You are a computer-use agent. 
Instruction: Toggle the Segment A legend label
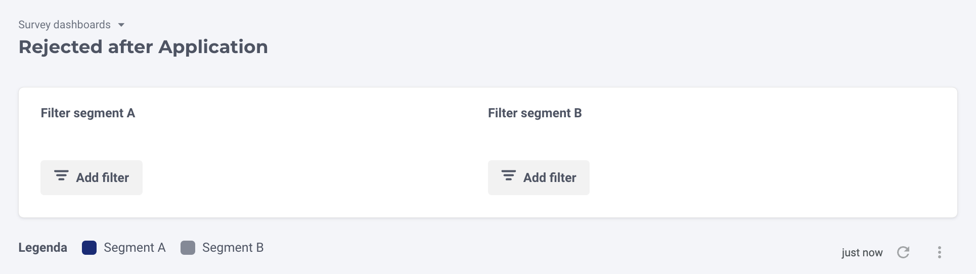tap(135, 248)
